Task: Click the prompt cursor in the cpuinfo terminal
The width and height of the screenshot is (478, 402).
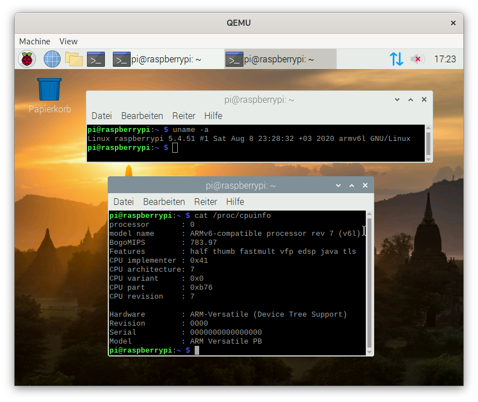Action: (197, 350)
